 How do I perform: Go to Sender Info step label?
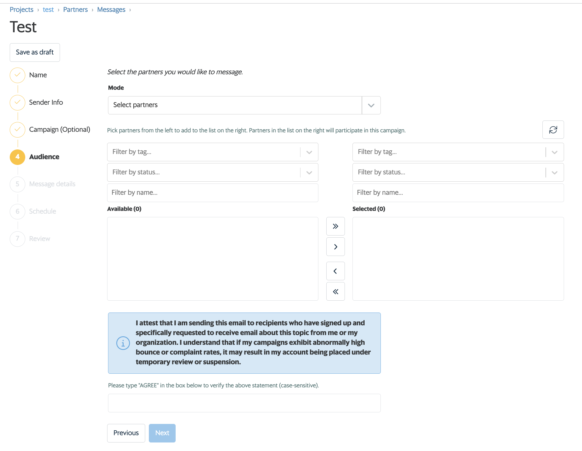[x=46, y=102]
